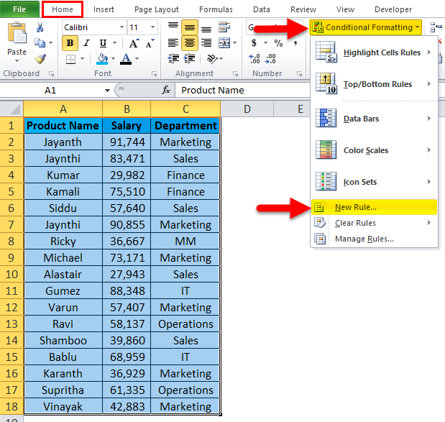
Task: Choose New Rule menu entry
Action: click(374, 207)
